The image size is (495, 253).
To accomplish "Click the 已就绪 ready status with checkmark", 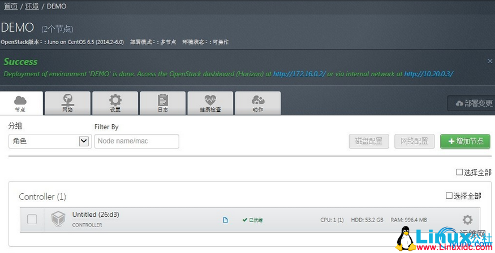I will click(252, 220).
